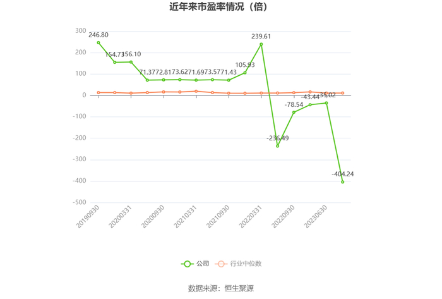This screenshot has width=442, height=299.
Task: Click the 近年来市盈率情况（倍） chart title
Action: [x=221, y=7]
